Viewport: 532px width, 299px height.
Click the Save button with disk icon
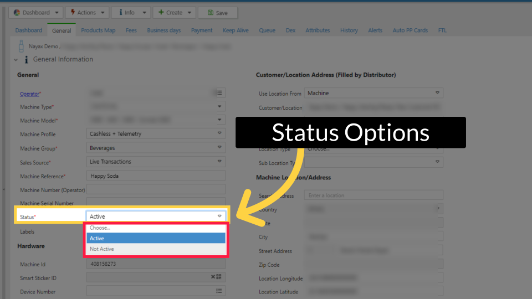click(x=218, y=13)
